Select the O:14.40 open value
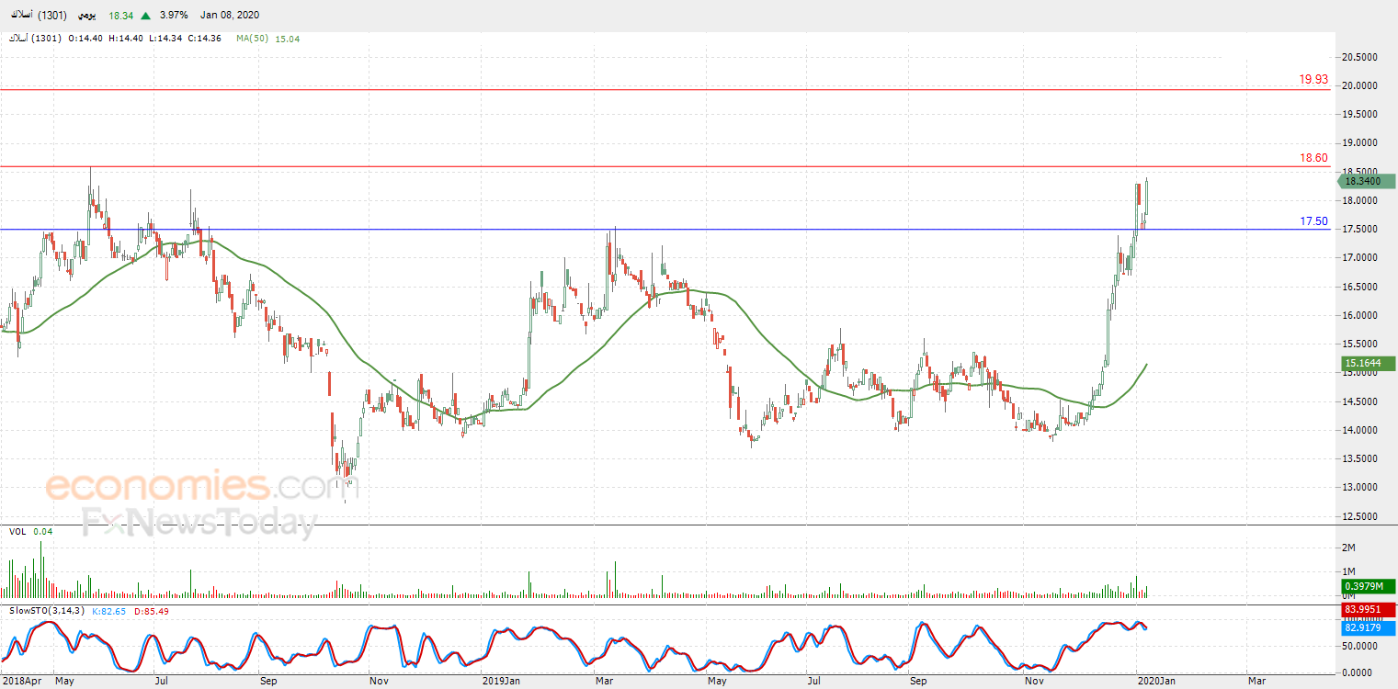This screenshot has height=689, width=1398. click(x=87, y=39)
